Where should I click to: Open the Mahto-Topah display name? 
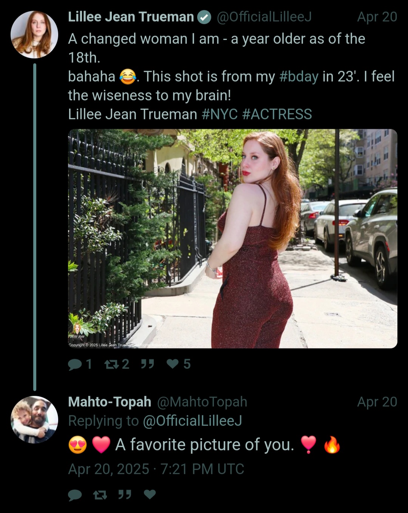pyautogui.click(x=110, y=402)
